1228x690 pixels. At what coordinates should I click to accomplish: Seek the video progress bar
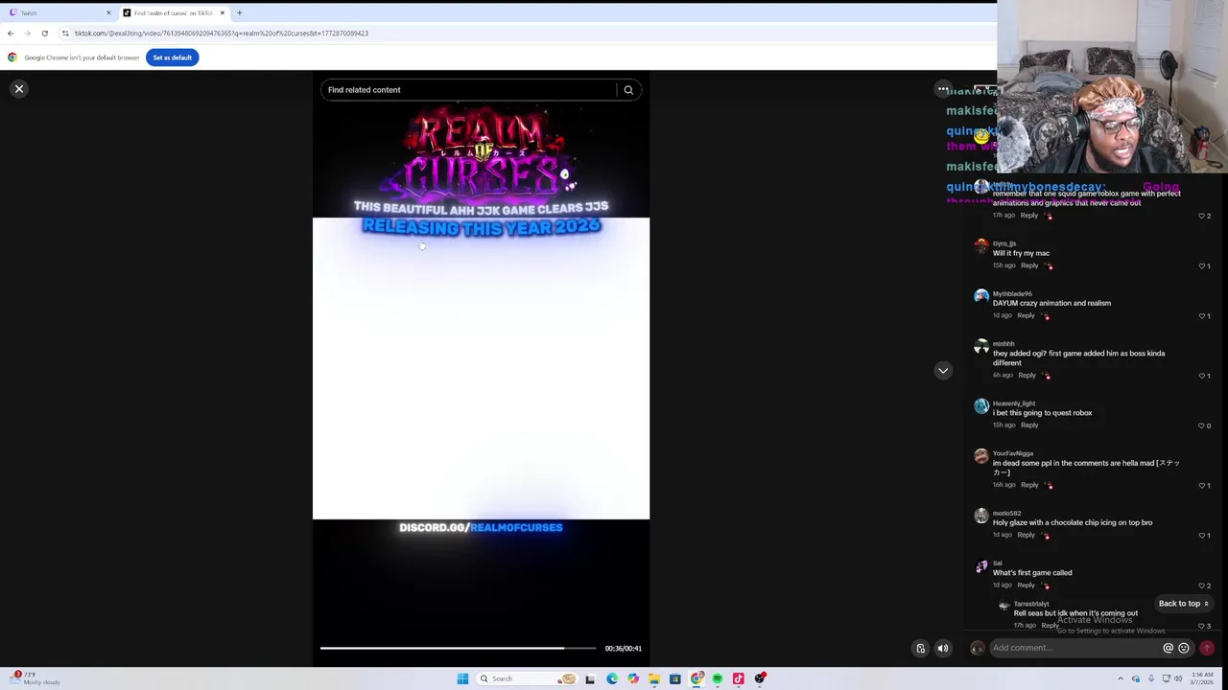click(458, 649)
